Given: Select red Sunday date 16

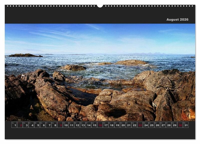Looking at the screenshot, I should (x=100, y=125).
